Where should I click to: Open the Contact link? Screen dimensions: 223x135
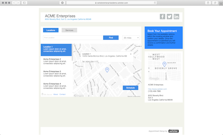pos(62,94)
